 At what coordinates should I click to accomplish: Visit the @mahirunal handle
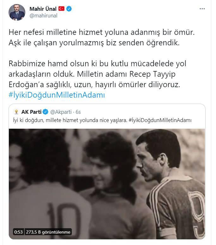(x=43, y=16)
